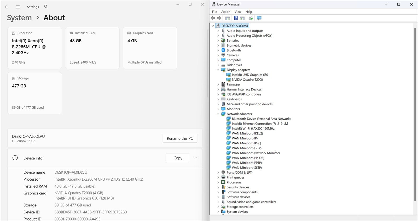Expand the Computer node
This screenshot has width=418, height=221.
[x=218, y=60]
